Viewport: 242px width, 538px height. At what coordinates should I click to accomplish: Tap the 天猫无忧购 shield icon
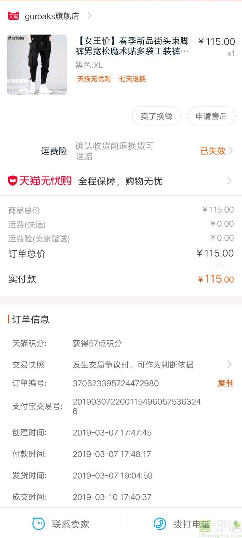[x=13, y=181]
